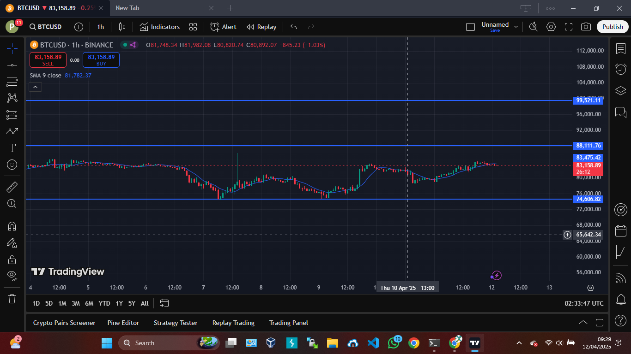Viewport: 631px width, 354px height.
Task: Open the alerts clock panel
Action: click(x=621, y=69)
